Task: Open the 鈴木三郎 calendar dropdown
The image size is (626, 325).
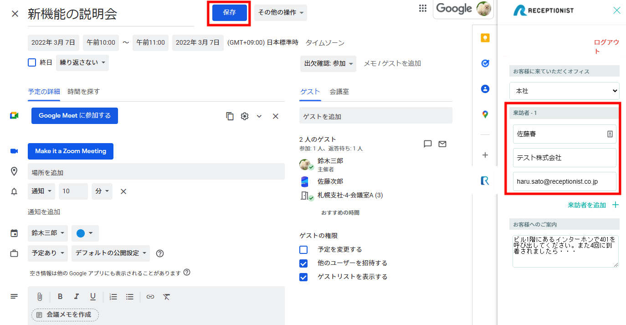Action: (48, 233)
